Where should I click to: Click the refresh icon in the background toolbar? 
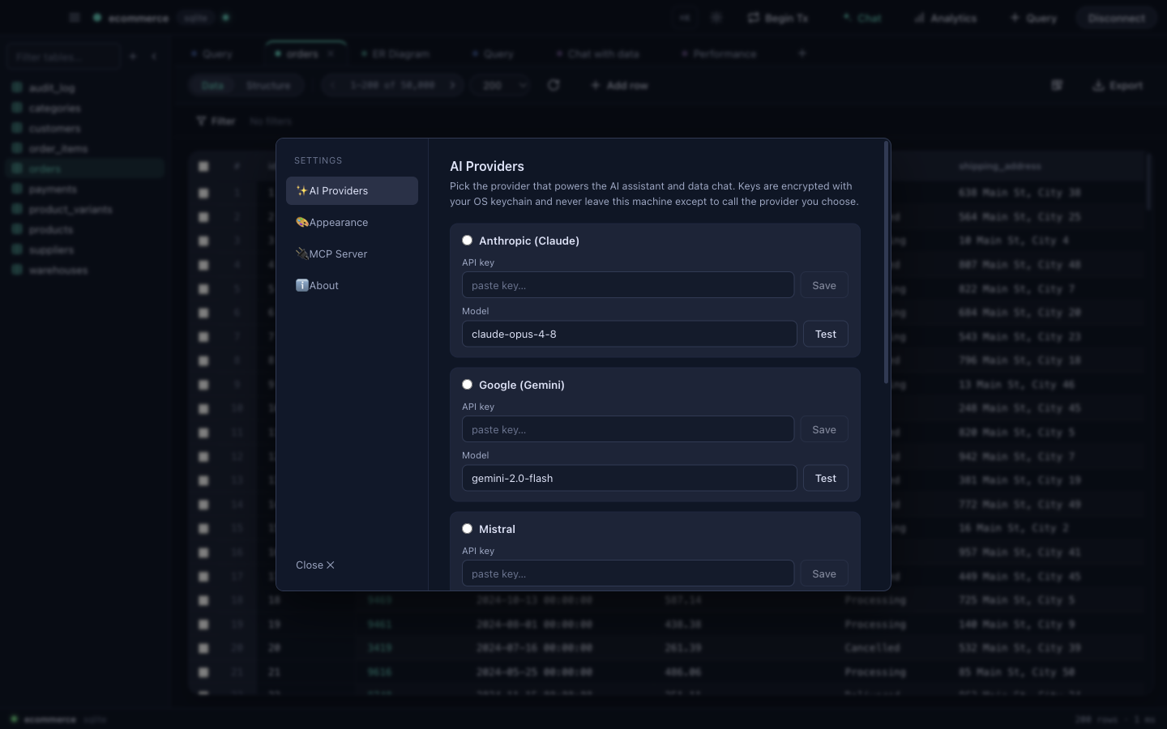tap(554, 85)
